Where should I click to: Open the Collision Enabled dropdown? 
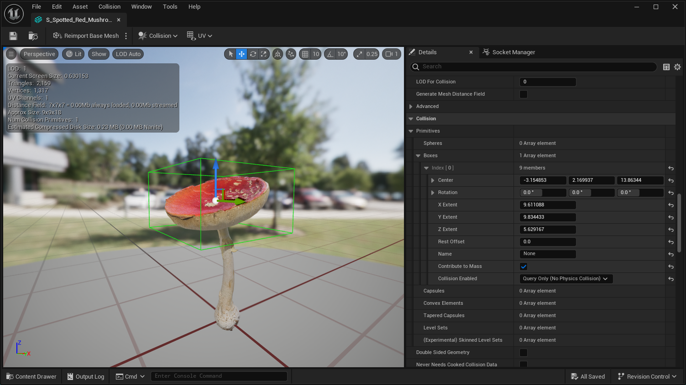(566, 279)
